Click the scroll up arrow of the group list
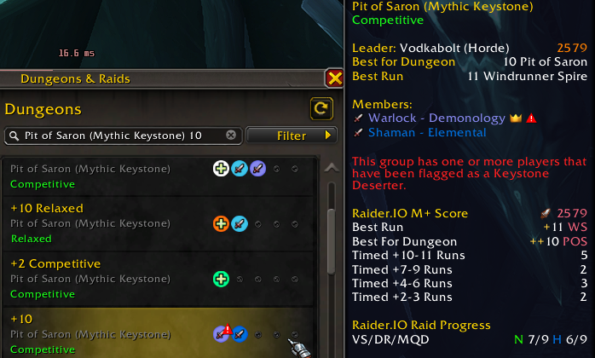Viewport: 595px width, 358px height. pos(332,168)
